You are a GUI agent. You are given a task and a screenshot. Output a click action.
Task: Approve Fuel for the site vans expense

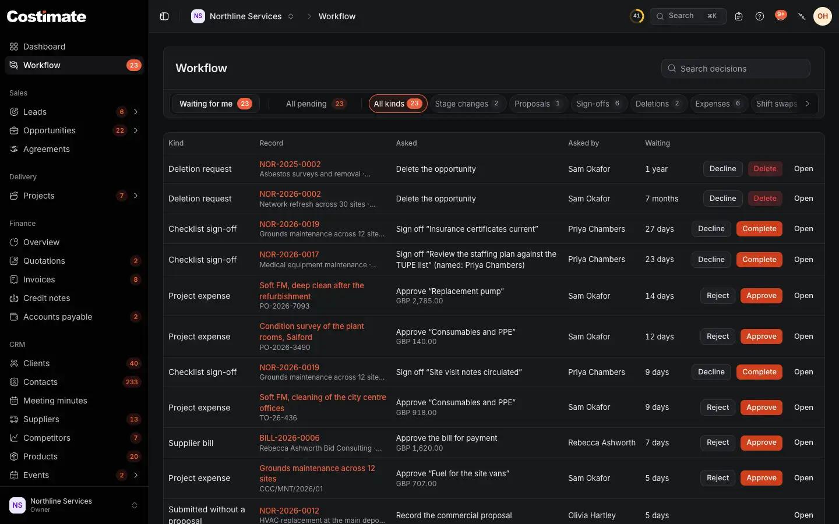coord(762,478)
